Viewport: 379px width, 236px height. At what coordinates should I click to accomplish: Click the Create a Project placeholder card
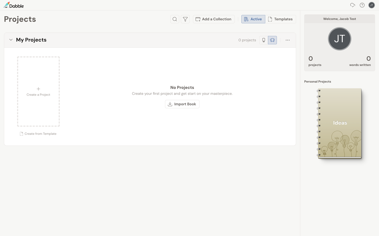pyautogui.click(x=38, y=92)
